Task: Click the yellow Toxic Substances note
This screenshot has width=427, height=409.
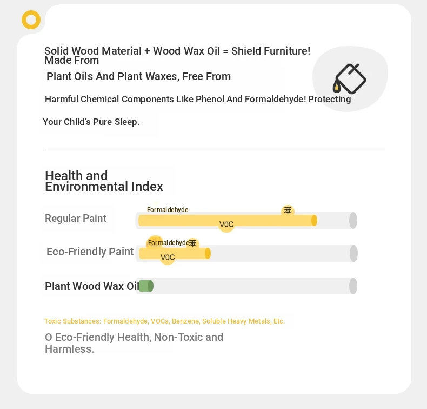Action: click(165, 321)
